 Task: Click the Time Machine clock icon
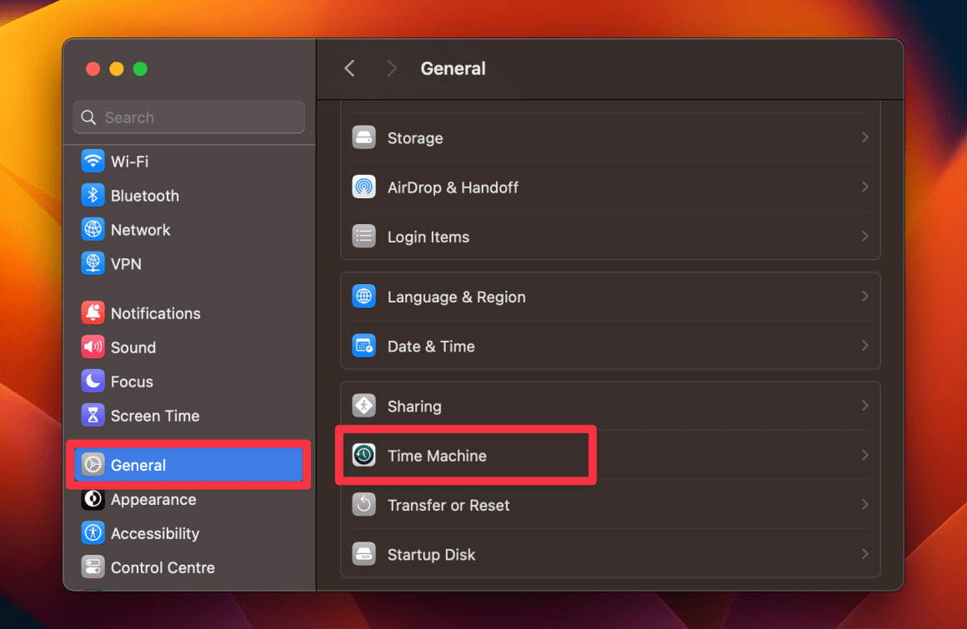[363, 455]
